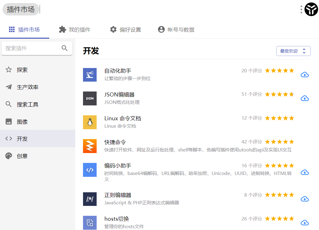Download the hosts切换 plugin
Image resolution: width=319 pixels, height=230 pixels.
(x=304, y=223)
